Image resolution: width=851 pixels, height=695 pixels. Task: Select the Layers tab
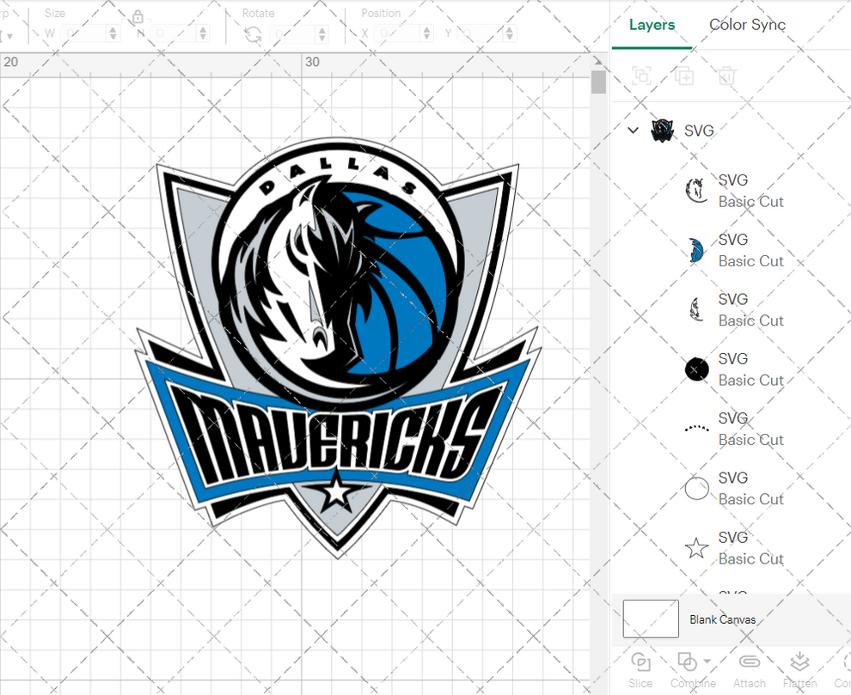click(x=652, y=25)
